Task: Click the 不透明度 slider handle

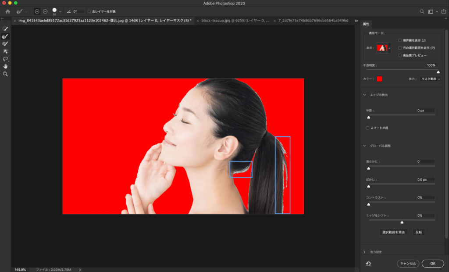Action: pos(438,72)
